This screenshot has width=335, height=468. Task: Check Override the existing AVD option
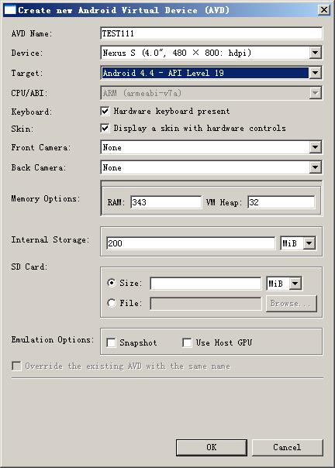tap(16, 366)
